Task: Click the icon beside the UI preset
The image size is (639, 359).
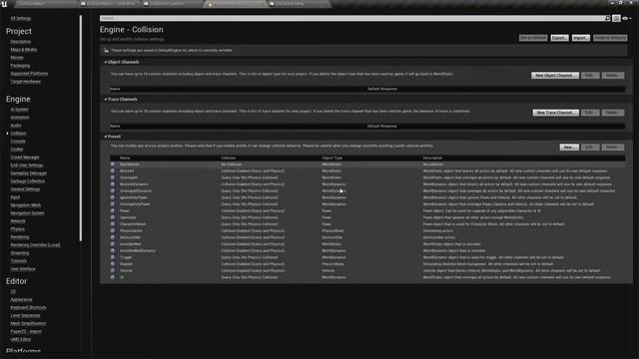Action: pyautogui.click(x=113, y=277)
